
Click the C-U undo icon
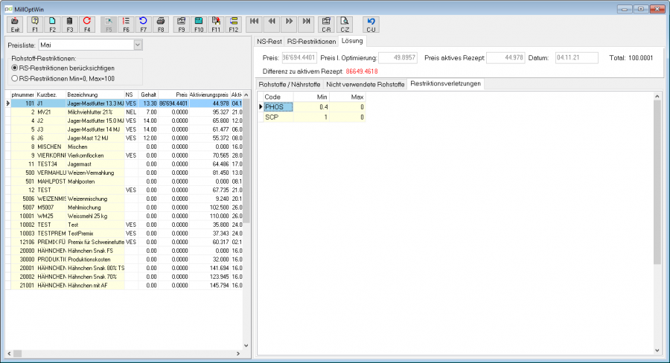click(371, 25)
